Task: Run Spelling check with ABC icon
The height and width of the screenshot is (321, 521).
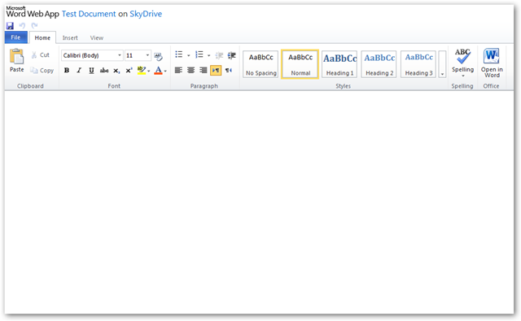Action: 462,56
